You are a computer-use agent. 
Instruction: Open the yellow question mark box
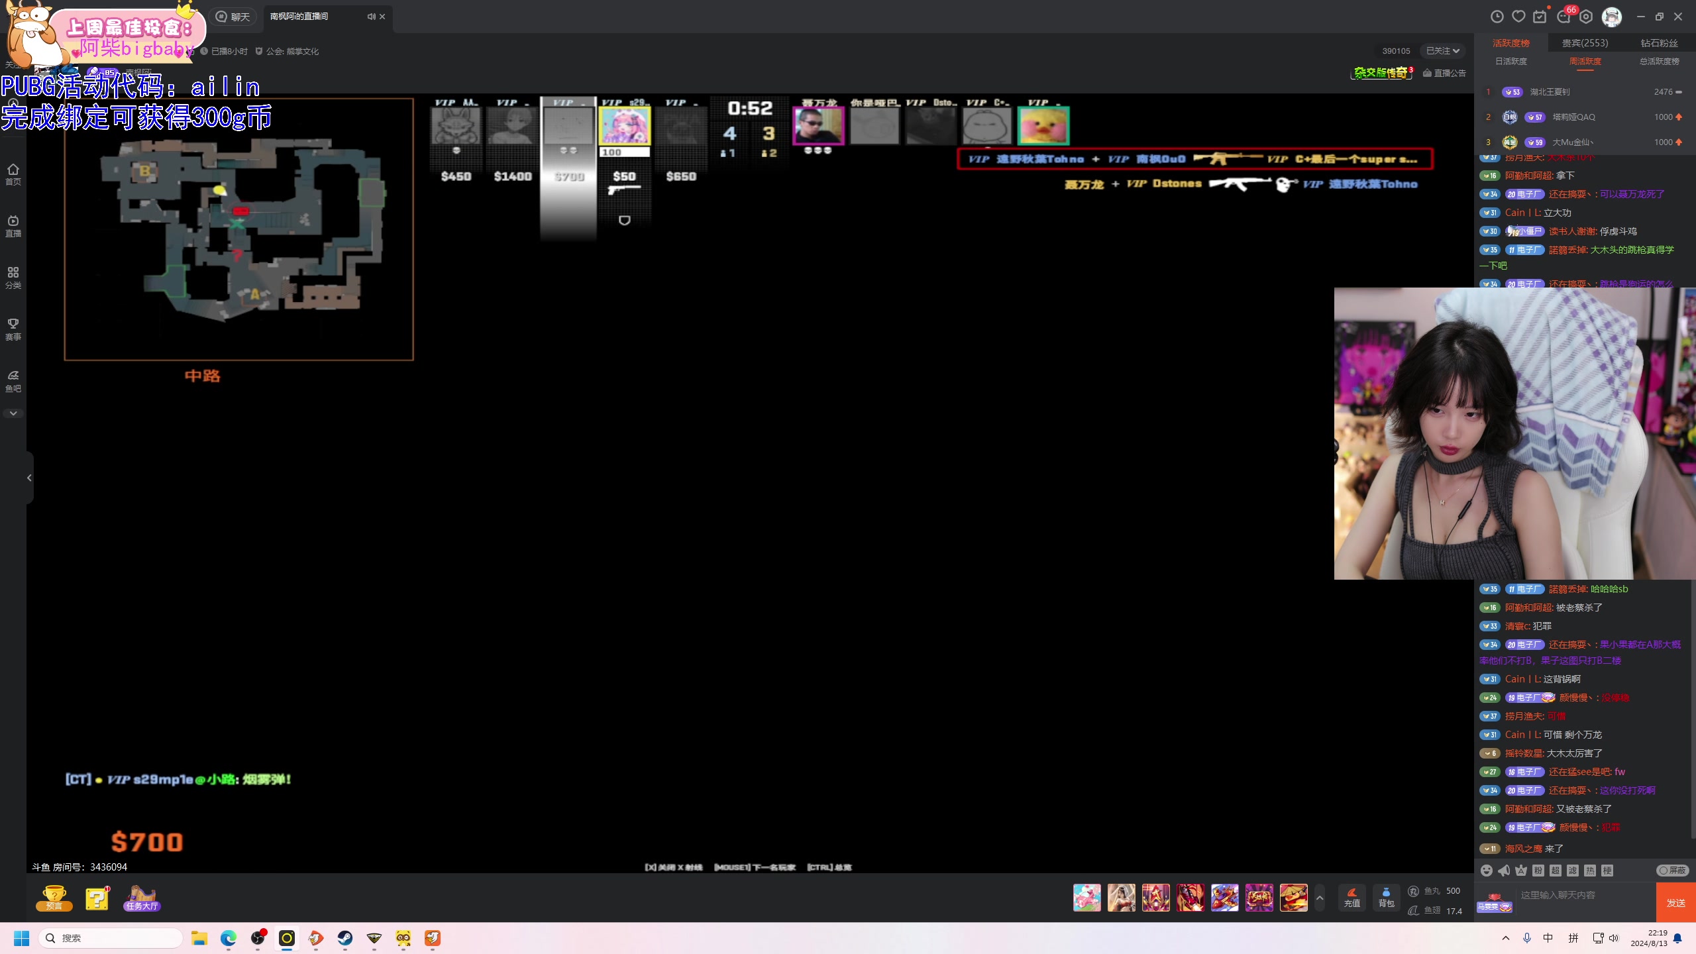tap(97, 898)
